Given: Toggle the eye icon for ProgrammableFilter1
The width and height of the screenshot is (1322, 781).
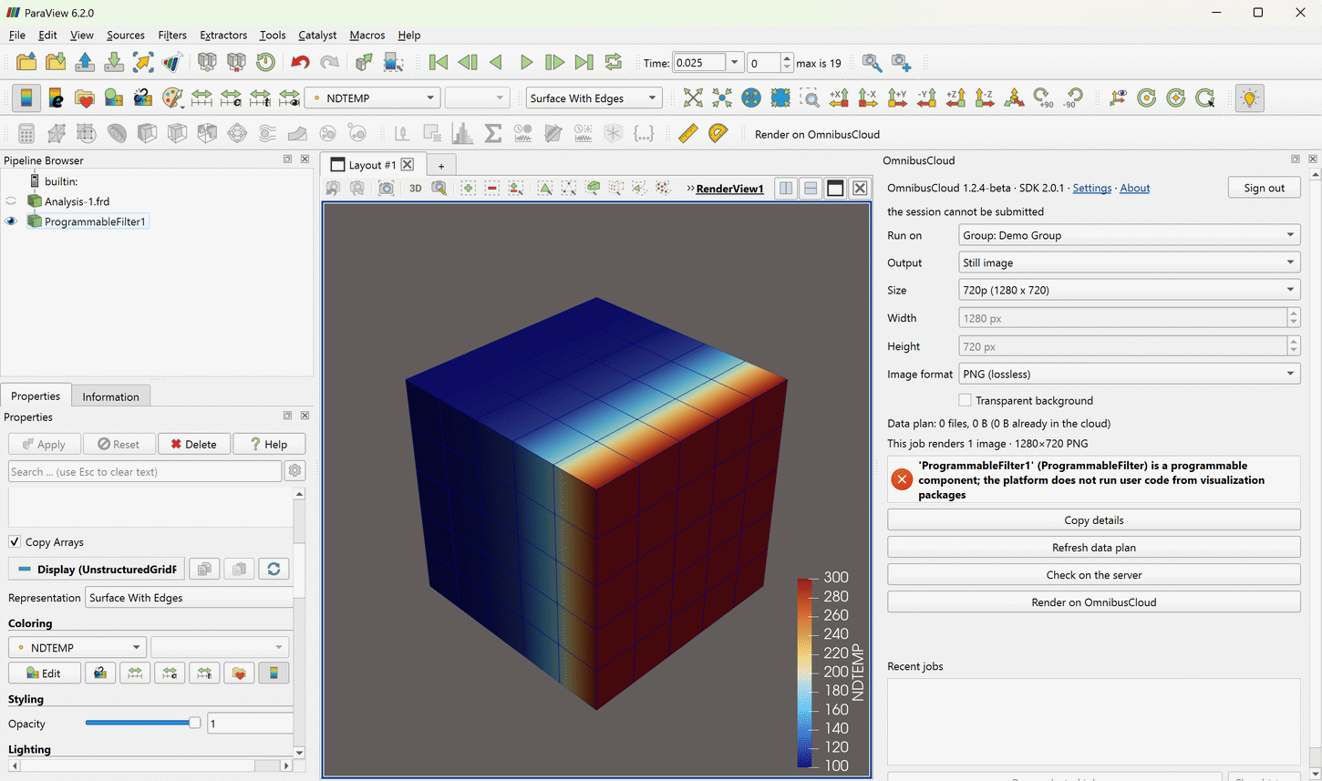Looking at the screenshot, I should point(11,221).
